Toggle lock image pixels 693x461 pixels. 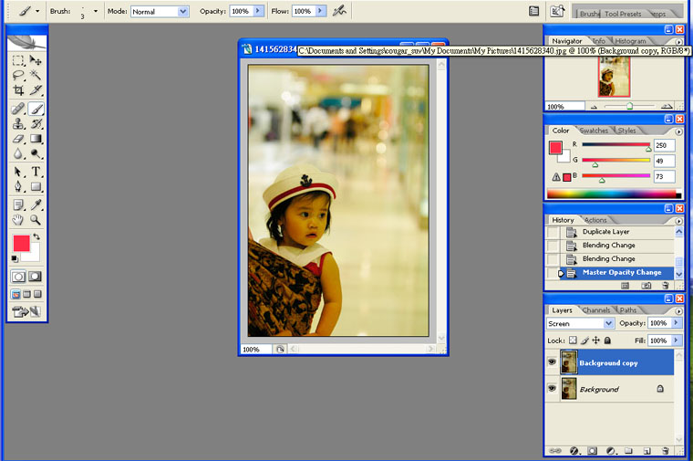(584, 341)
